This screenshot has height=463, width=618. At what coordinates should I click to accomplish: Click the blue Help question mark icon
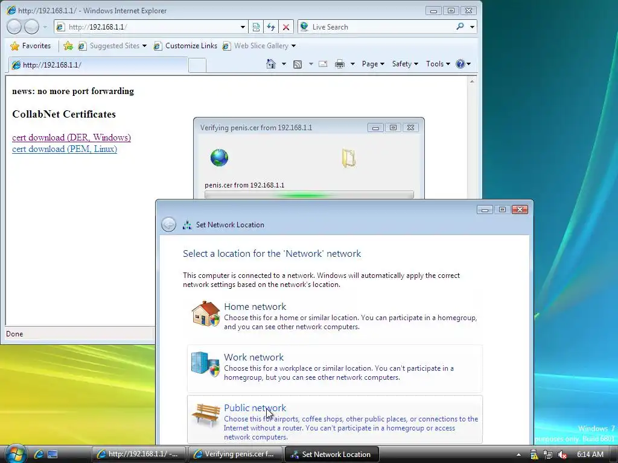(460, 64)
